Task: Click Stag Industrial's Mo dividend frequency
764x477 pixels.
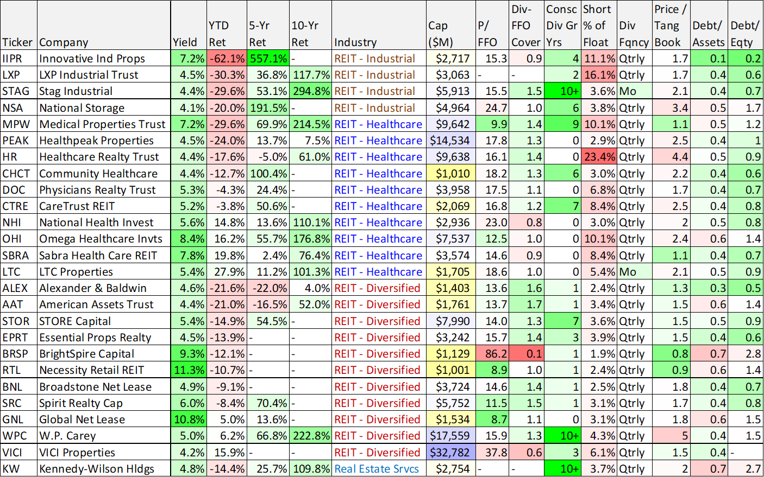Action: pyautogui.click(x=634, y=91)
